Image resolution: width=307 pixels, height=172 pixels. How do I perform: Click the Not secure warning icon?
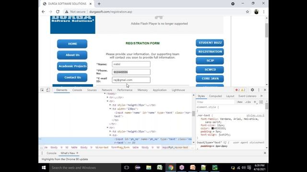(67, 11)
